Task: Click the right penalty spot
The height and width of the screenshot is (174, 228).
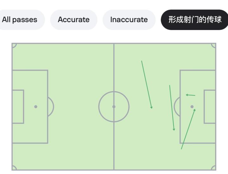Action: (192, 107)
